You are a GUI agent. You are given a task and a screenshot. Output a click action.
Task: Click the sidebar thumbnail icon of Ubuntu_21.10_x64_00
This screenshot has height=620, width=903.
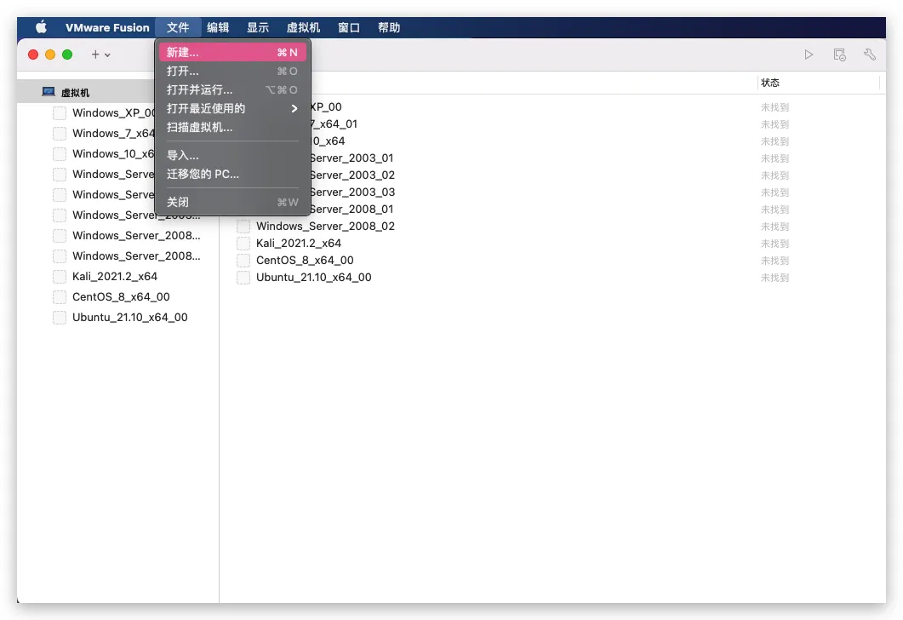(60, 318)
